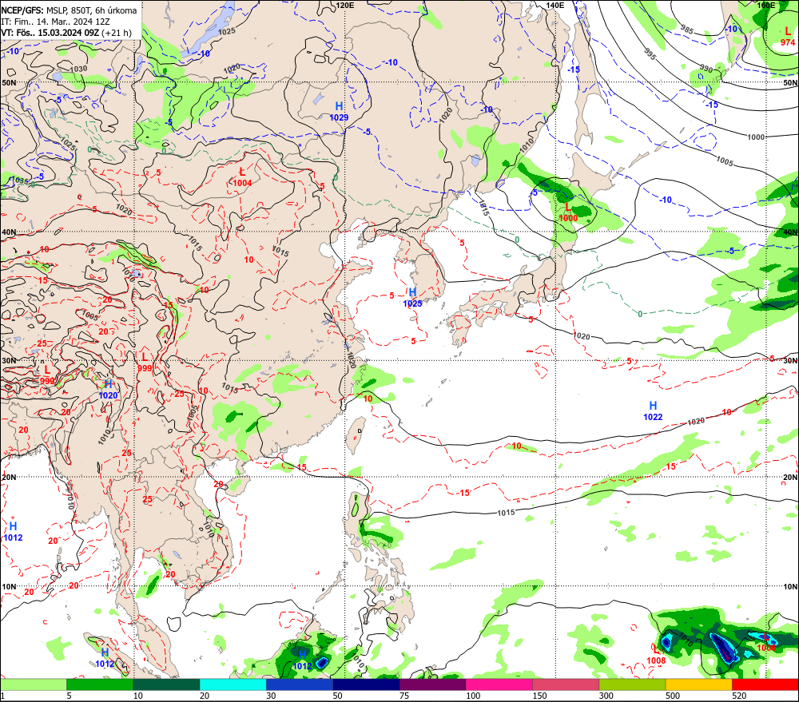Click the 1030 isobar label
The width and height of the screenshot is (799, 702).
[x=78, y=69]
